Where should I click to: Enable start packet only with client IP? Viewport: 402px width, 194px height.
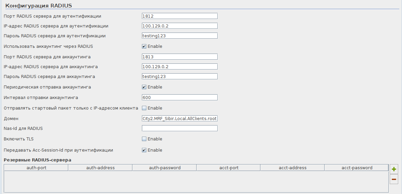point(144,108)
